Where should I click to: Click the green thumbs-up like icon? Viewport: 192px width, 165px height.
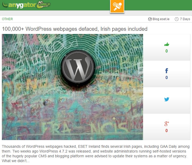pos(167,44)
